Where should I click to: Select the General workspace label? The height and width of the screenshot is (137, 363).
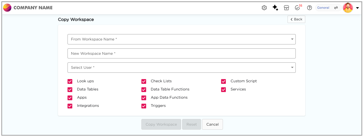click(x=323, y=8)
